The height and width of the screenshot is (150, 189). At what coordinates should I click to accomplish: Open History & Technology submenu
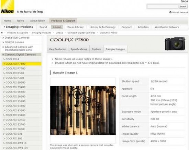point(103,27)
